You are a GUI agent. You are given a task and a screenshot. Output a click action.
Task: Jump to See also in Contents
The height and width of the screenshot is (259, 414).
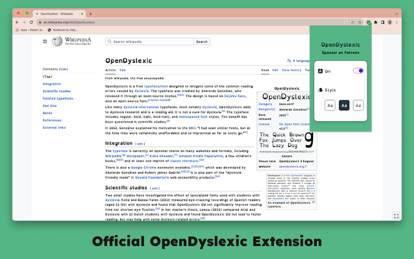point(50,106)
